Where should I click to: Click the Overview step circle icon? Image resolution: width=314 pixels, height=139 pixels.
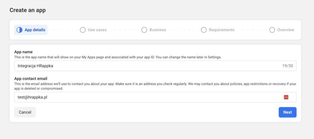[272, 30]
